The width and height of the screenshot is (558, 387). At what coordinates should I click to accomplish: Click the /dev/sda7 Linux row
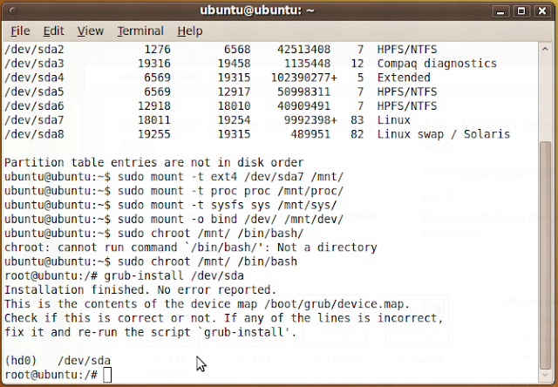click(208, 120)
